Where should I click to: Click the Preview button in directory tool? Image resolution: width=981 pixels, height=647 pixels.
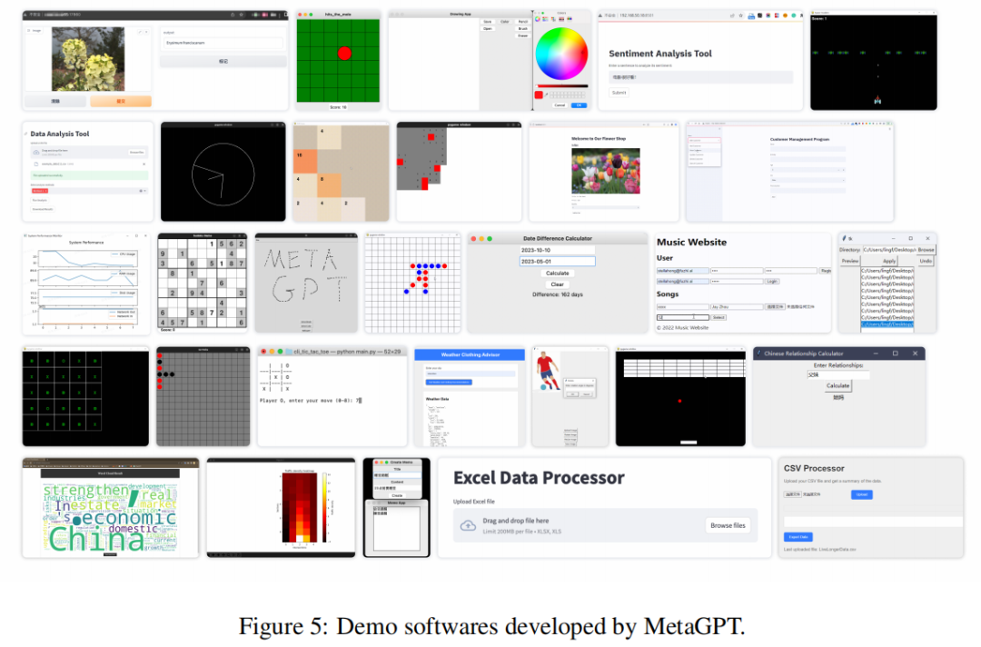(850, 261)
